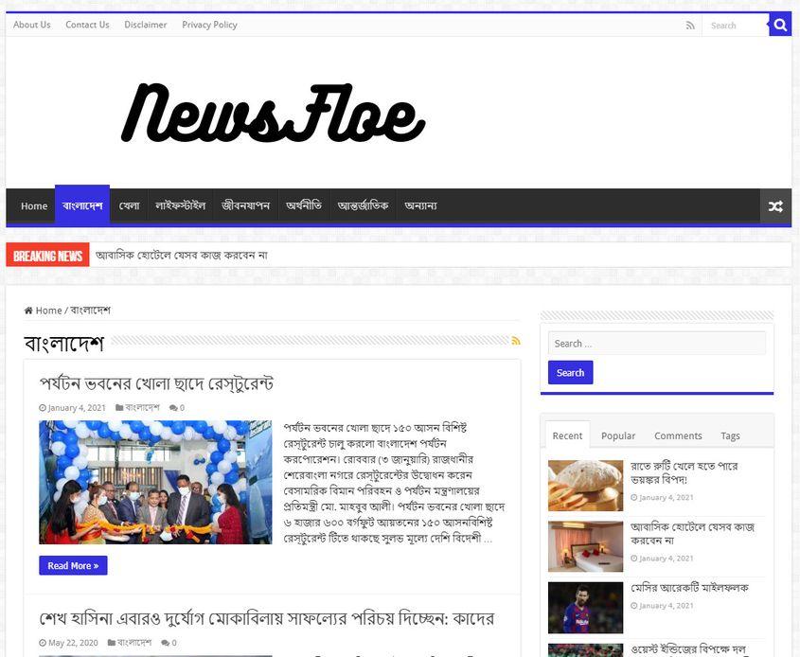Click the home icon in breadcrumb
800x657 pixels.
click(28, 311)
